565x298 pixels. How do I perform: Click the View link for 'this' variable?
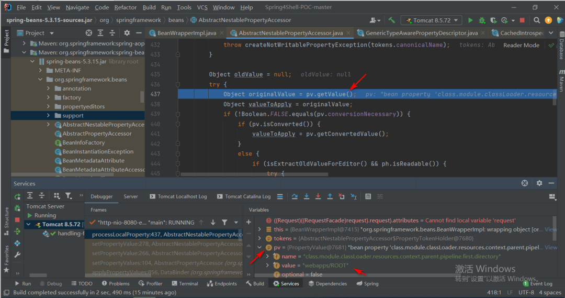(x=550, y=229)
